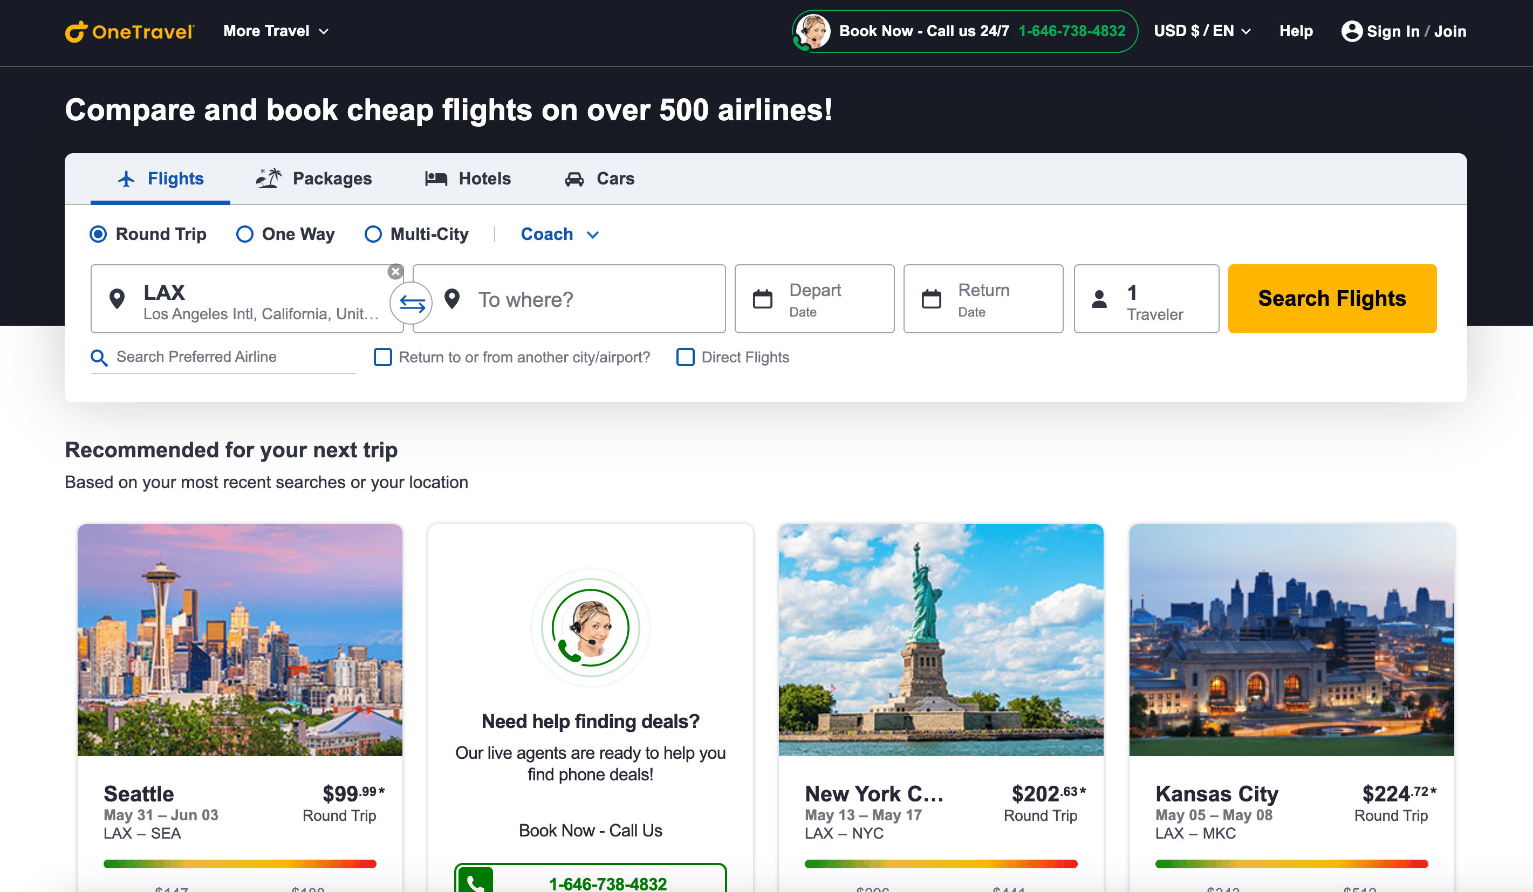This screenshot has height=892, width=1533.
Task: Select the Multi-City radio option
Action: [373, 234]
